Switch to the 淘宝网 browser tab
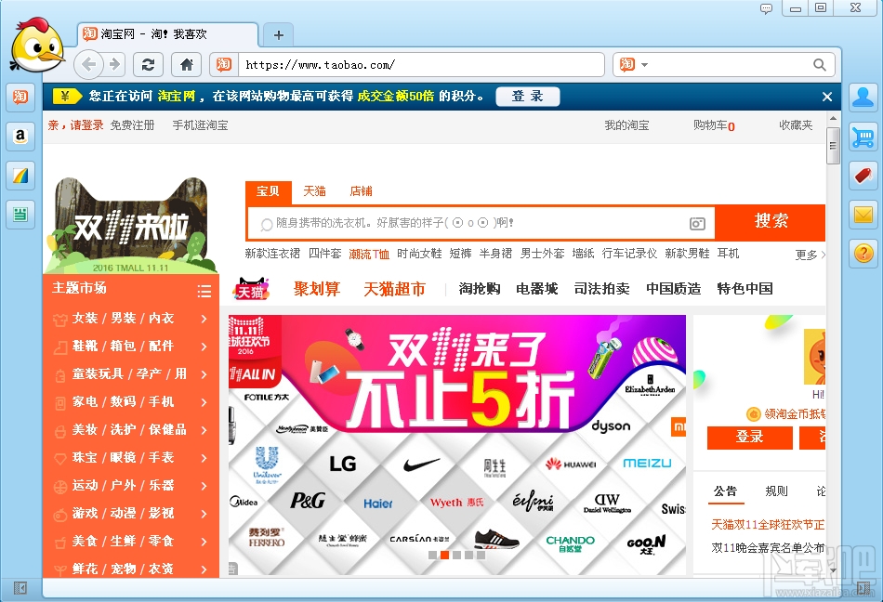 168,34
